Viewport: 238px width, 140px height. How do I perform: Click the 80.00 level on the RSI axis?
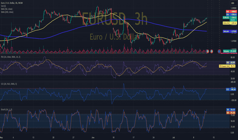click(x=233, y=58)
